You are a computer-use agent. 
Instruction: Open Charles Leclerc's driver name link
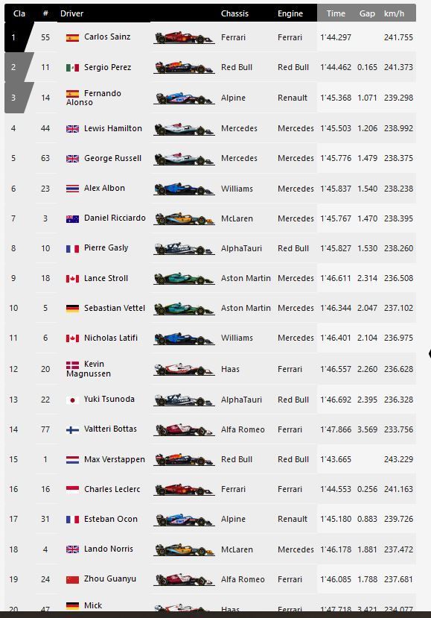click(112, 489)
